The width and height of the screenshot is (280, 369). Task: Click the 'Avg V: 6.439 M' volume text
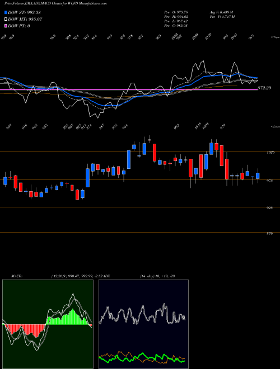(221, 12)
